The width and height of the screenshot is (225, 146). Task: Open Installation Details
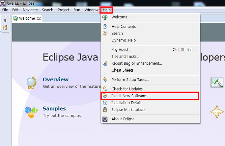150,103
